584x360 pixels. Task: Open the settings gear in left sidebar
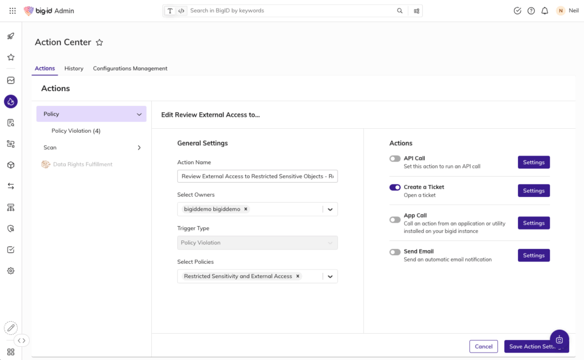(11, 271)
